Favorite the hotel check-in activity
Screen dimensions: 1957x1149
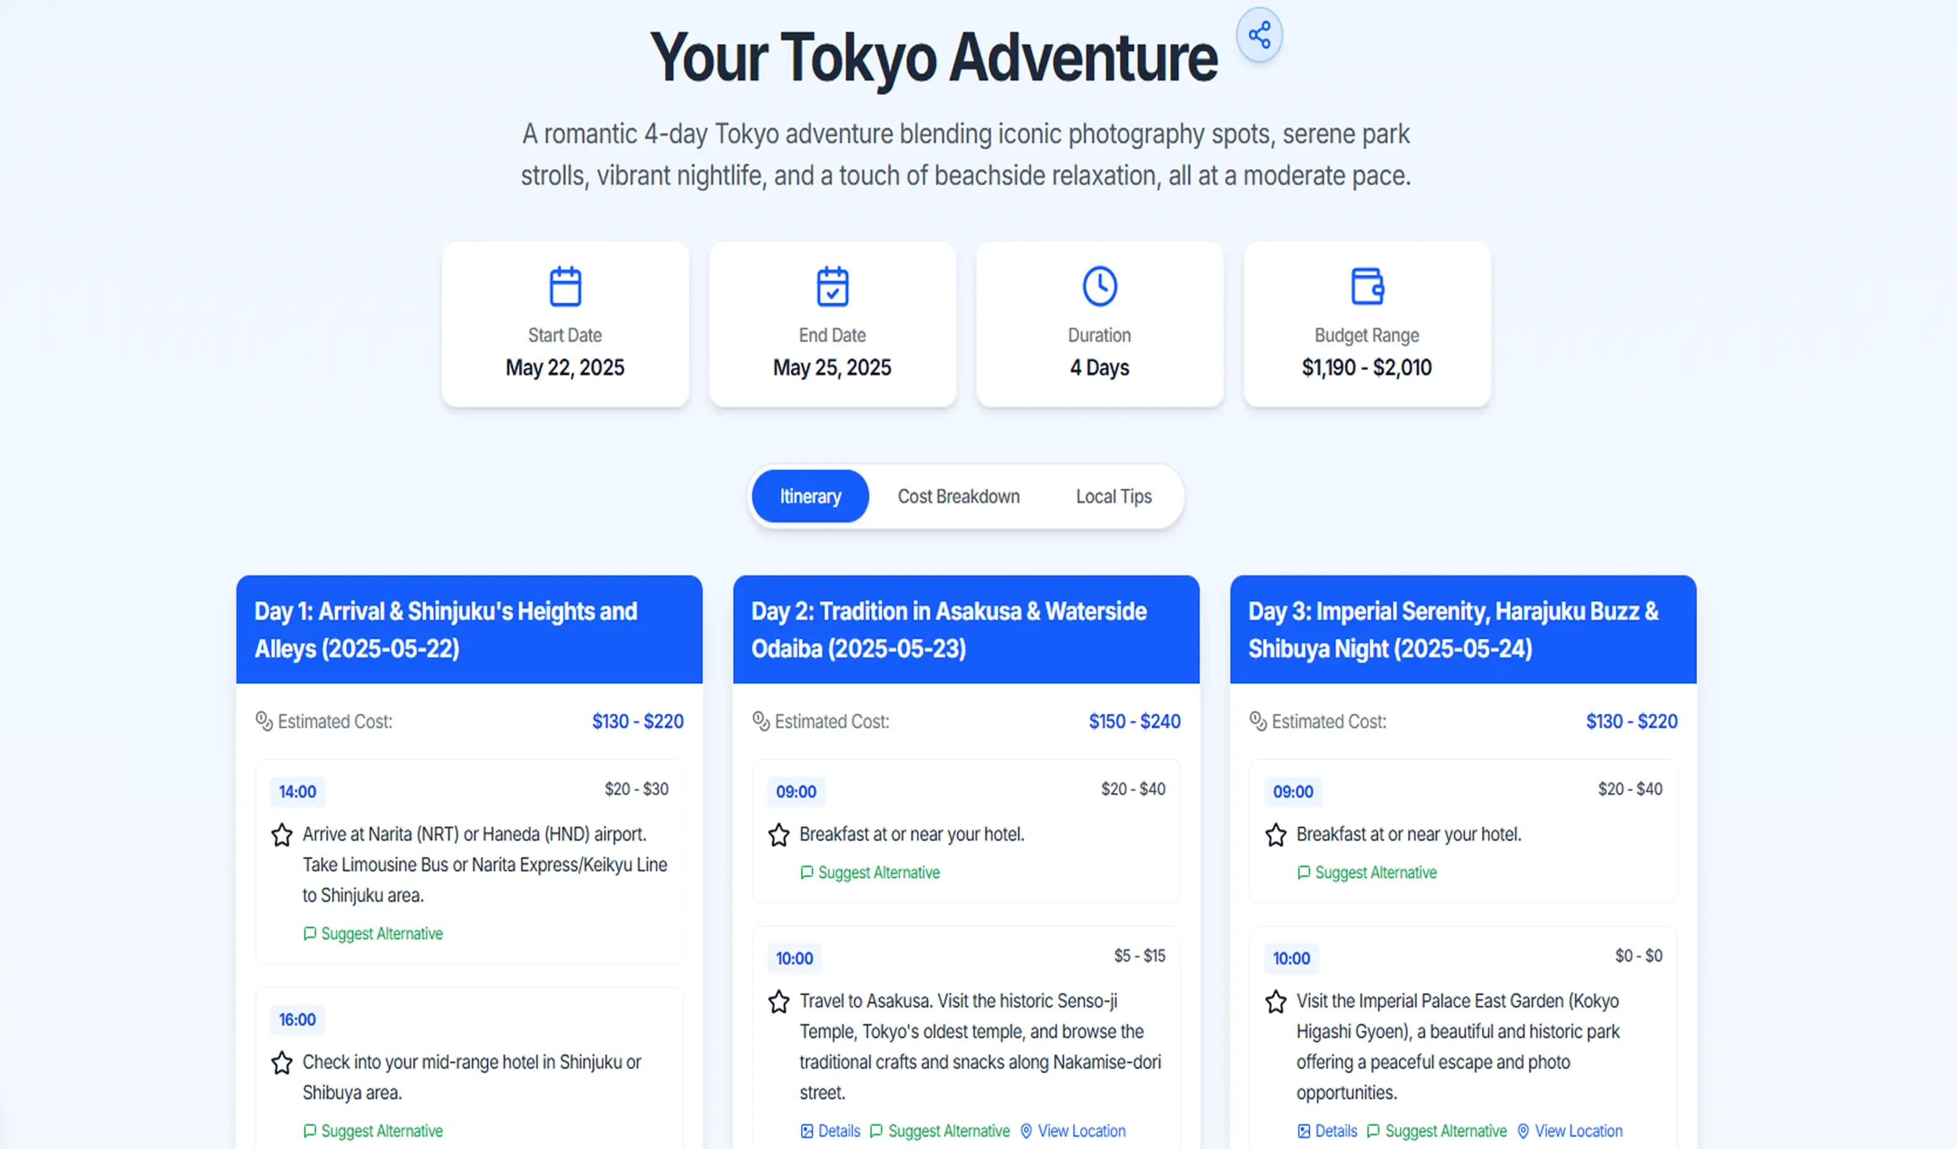point(282,1063)
